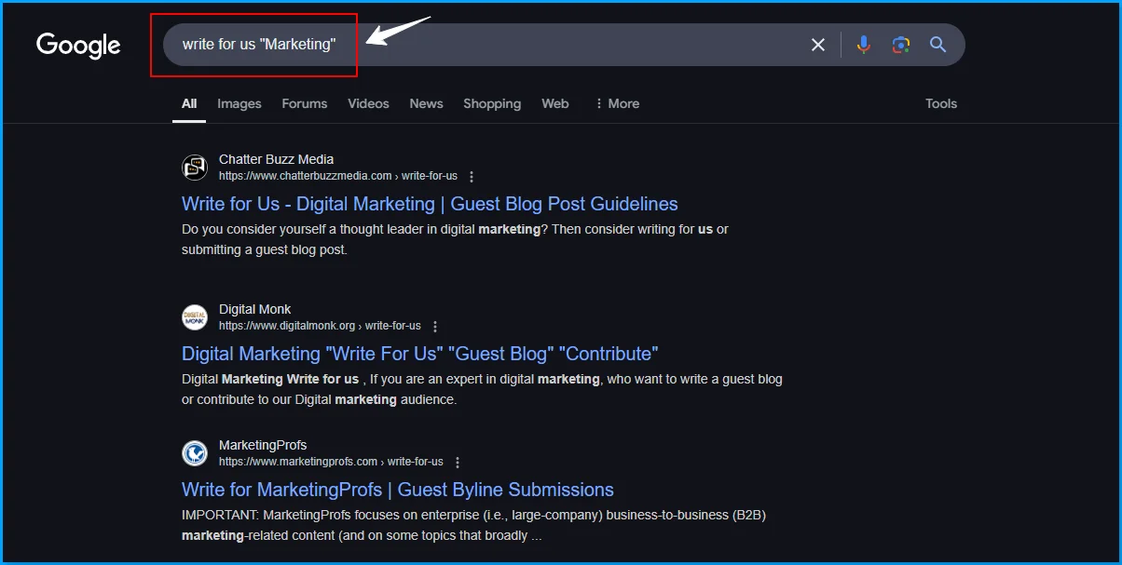The image size is (1122, 565).
Task: Open more options for Digital Monk result
Action: coord(435,327)
